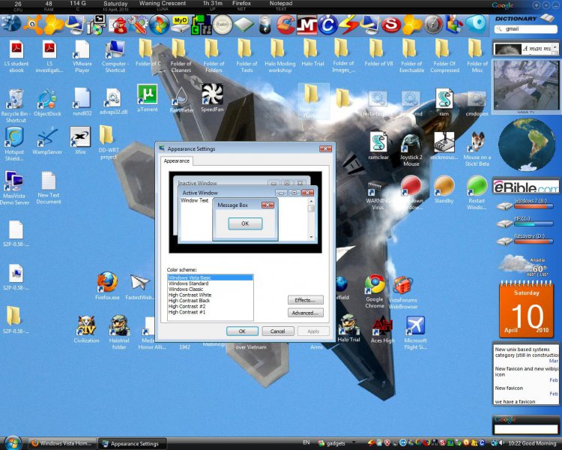Open the NASA TV gadget thumbnail
The width and height of the screenshot is (562, 450).
[526, 85]
